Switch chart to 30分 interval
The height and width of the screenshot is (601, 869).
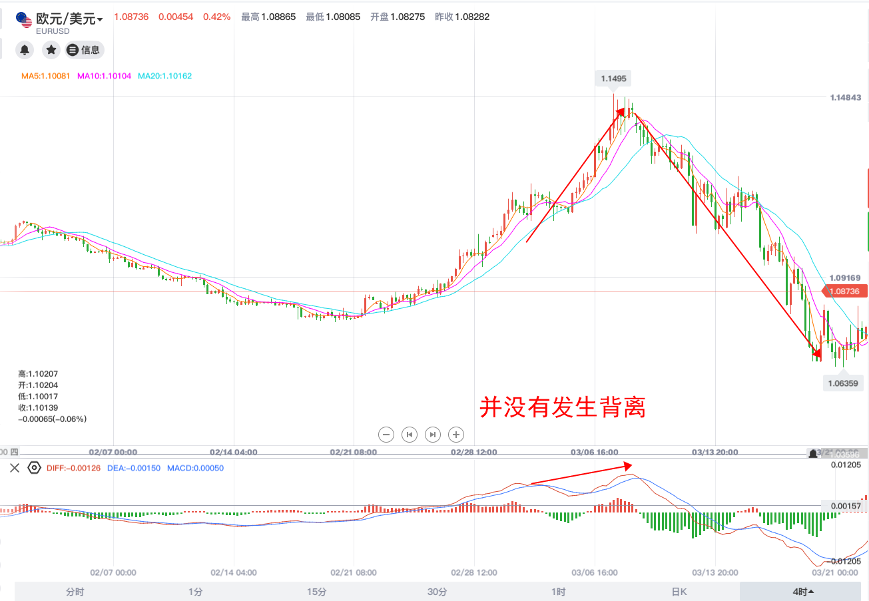(x=437, y=592)
